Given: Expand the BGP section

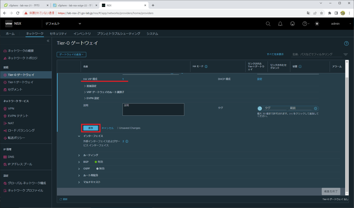Looking at the screenshot, I should (79, 162).
